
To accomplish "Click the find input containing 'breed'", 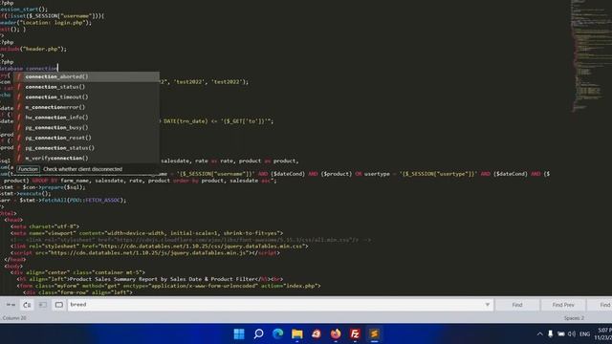I will 275,305.
